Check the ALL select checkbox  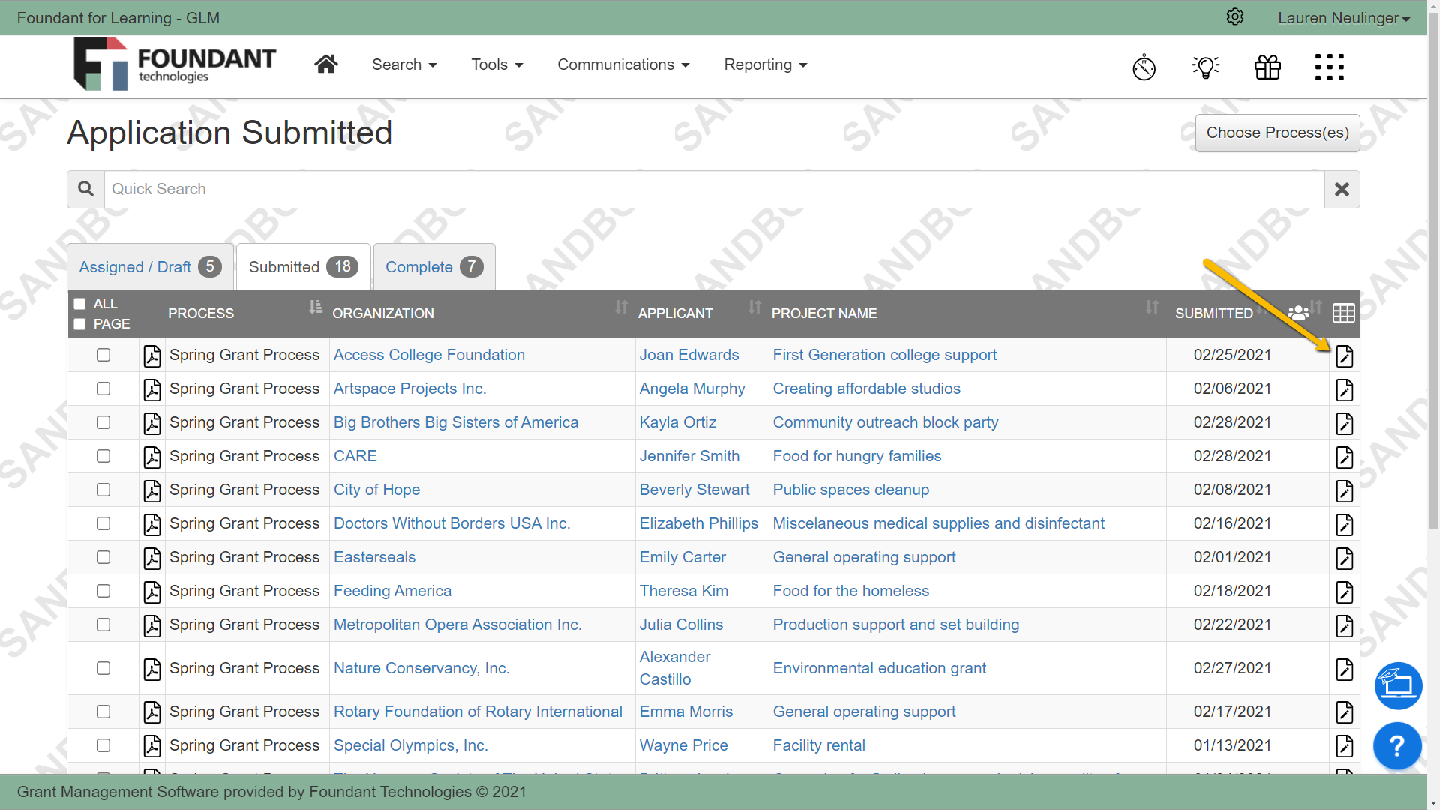point(79,304)
